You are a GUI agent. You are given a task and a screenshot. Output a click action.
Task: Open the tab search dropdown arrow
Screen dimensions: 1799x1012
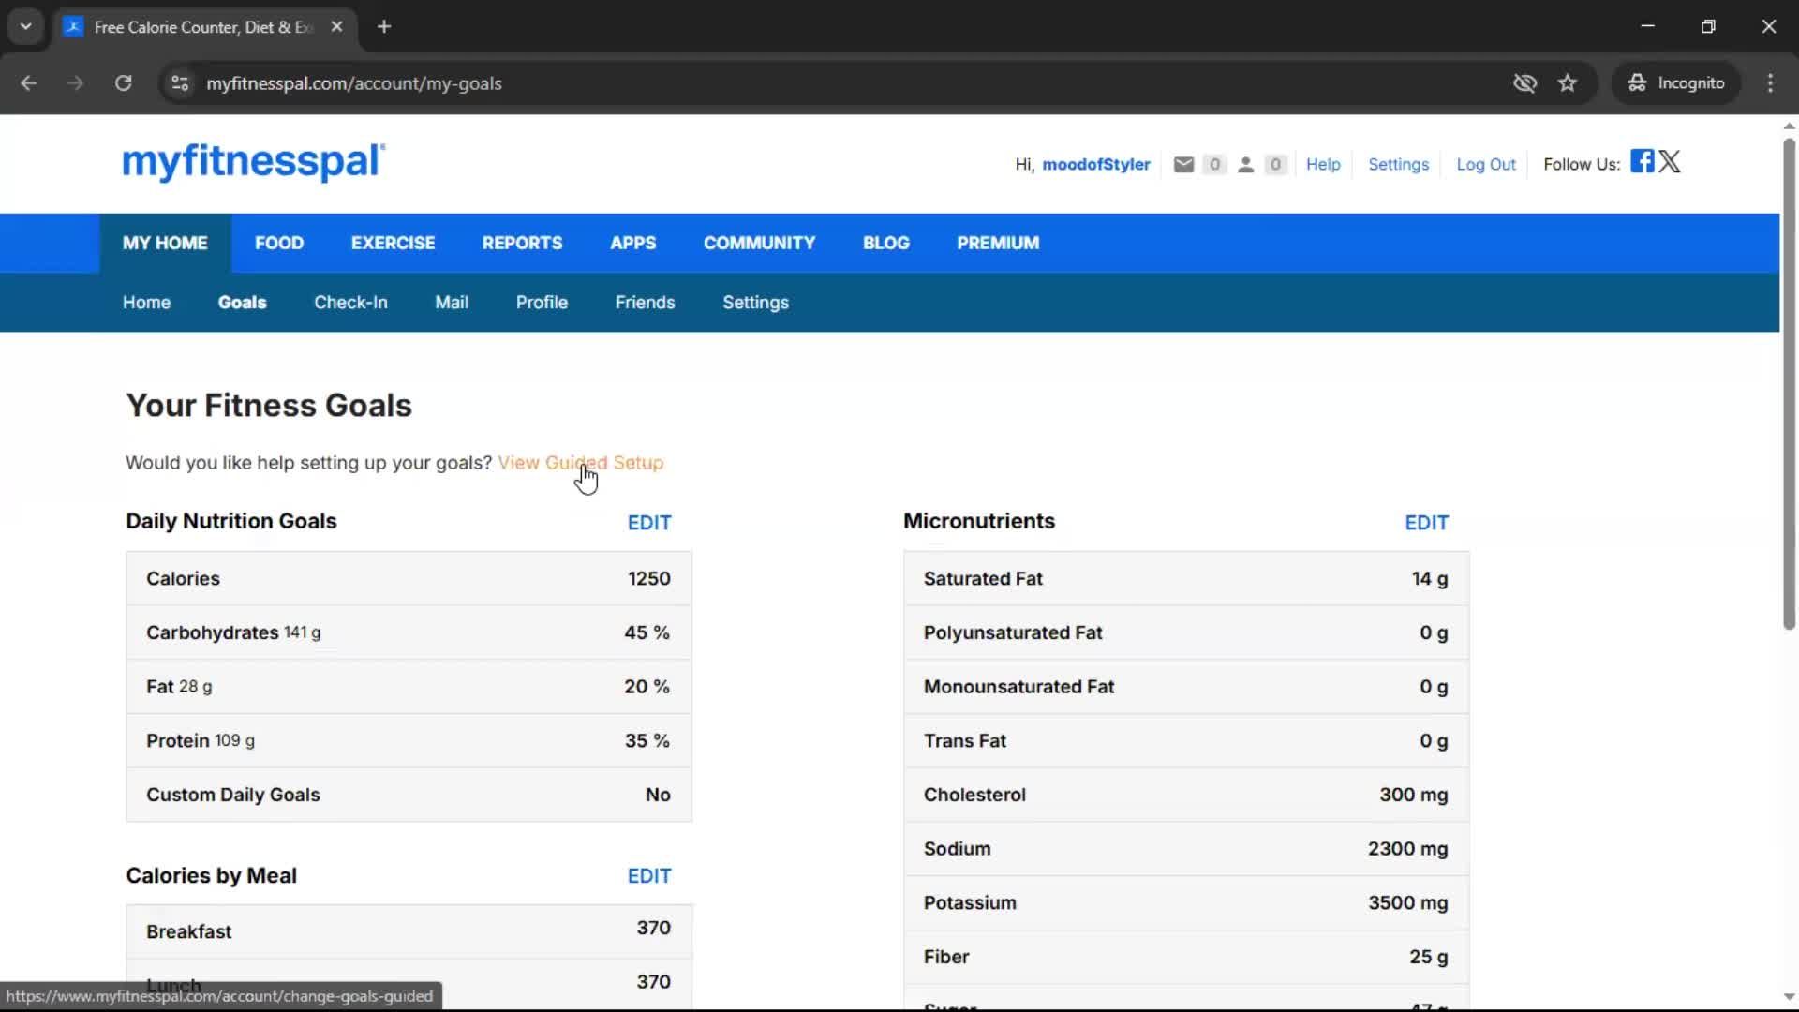point(26,26)
